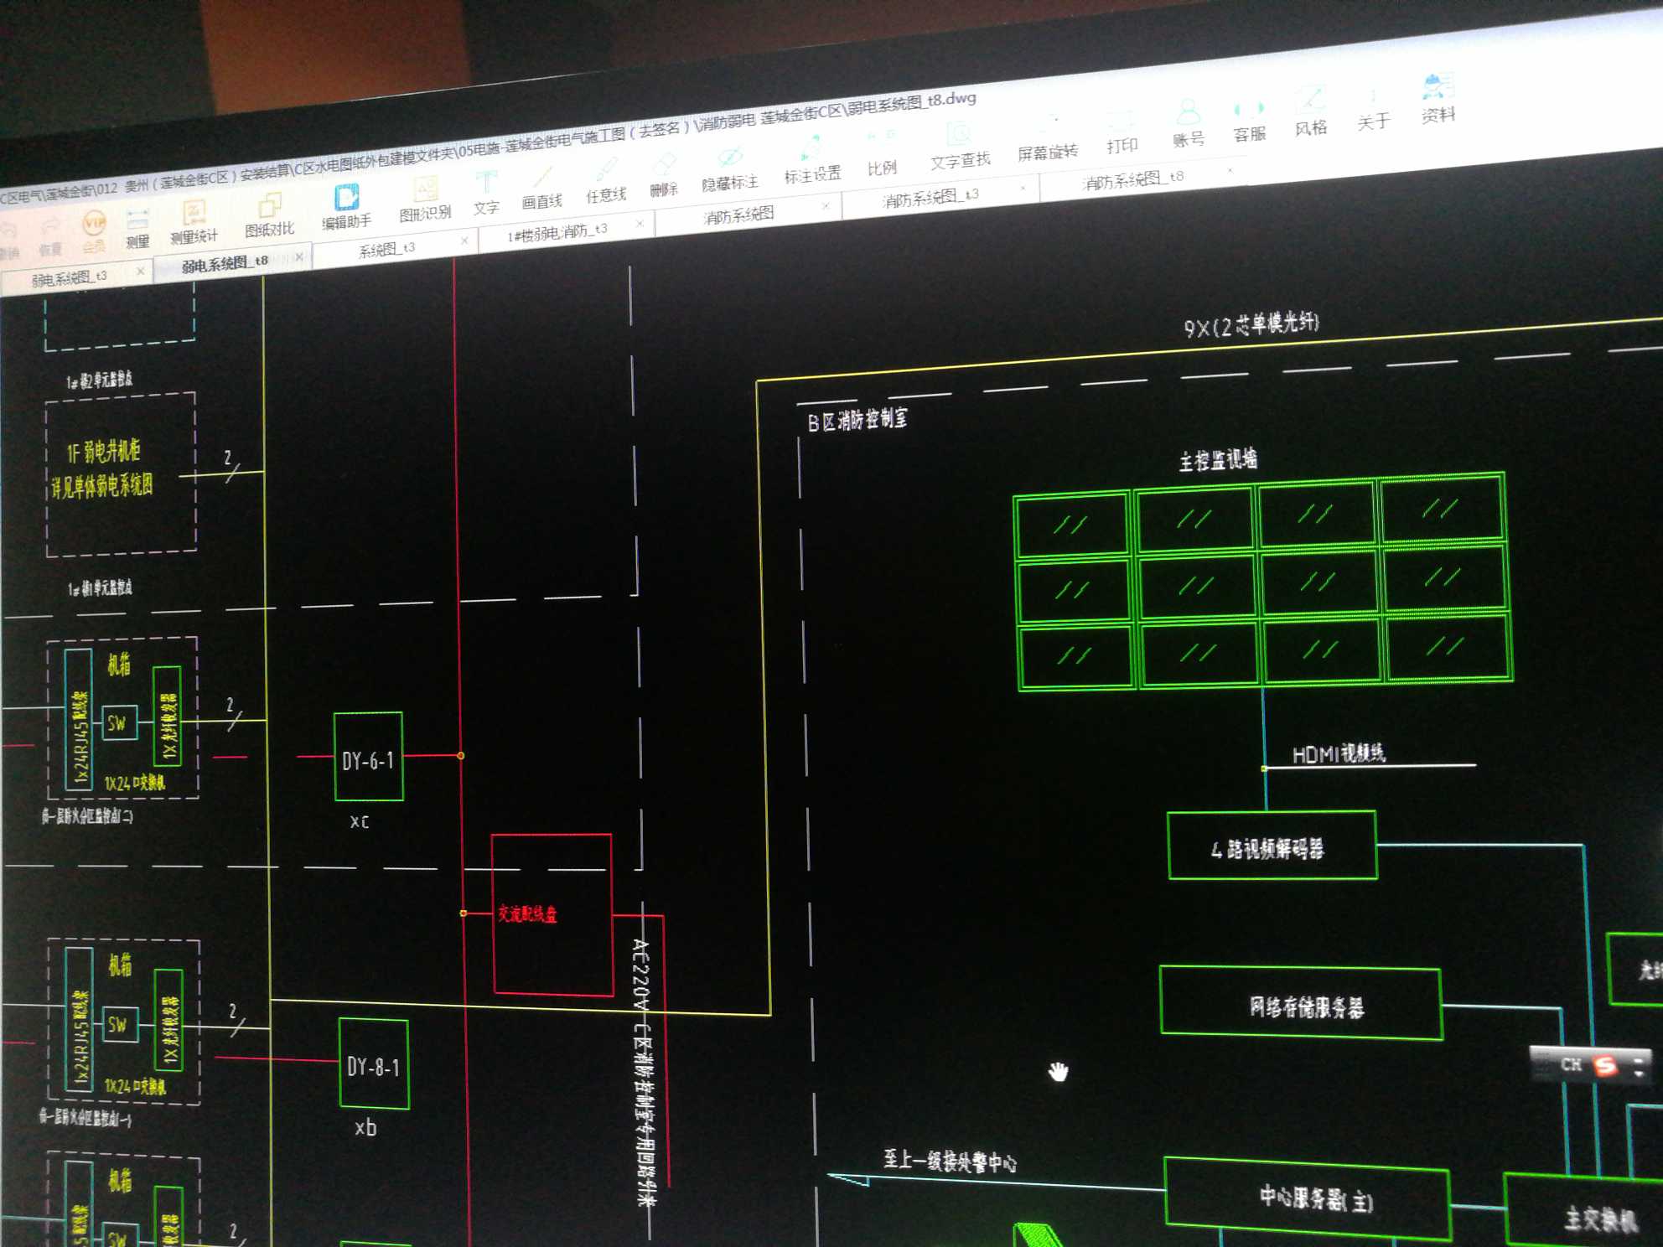This screenshot has height=1247, width=1663.
Task: Click 屏幕旋转 screen rotate
Action: pos(1047,138)
